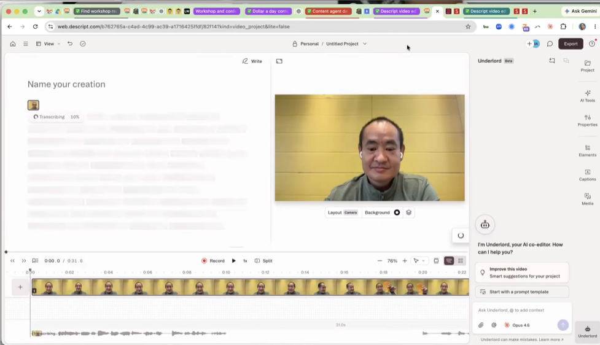Click the Descript home icon
The width and height of the screenshot is (600, 345).
click(x=13, y=44)
